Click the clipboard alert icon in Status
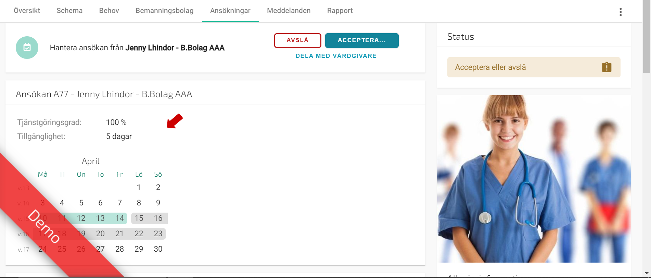651x278 pixels. (x=607, y=67)
